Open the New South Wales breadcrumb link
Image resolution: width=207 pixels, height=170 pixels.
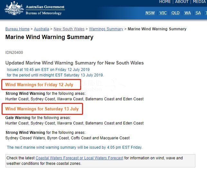pos(69,29)
